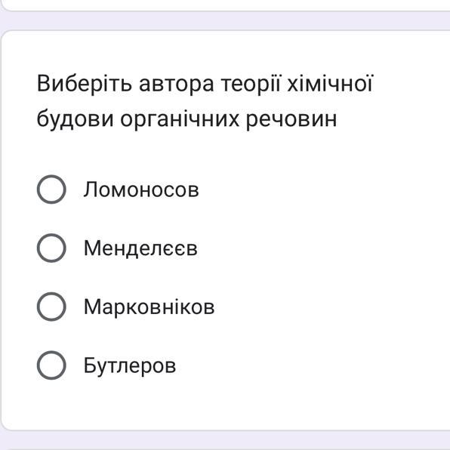Choose the Менделєєв radio option
The height and width of the screenshot is (450, 450).
pos(51,248)
